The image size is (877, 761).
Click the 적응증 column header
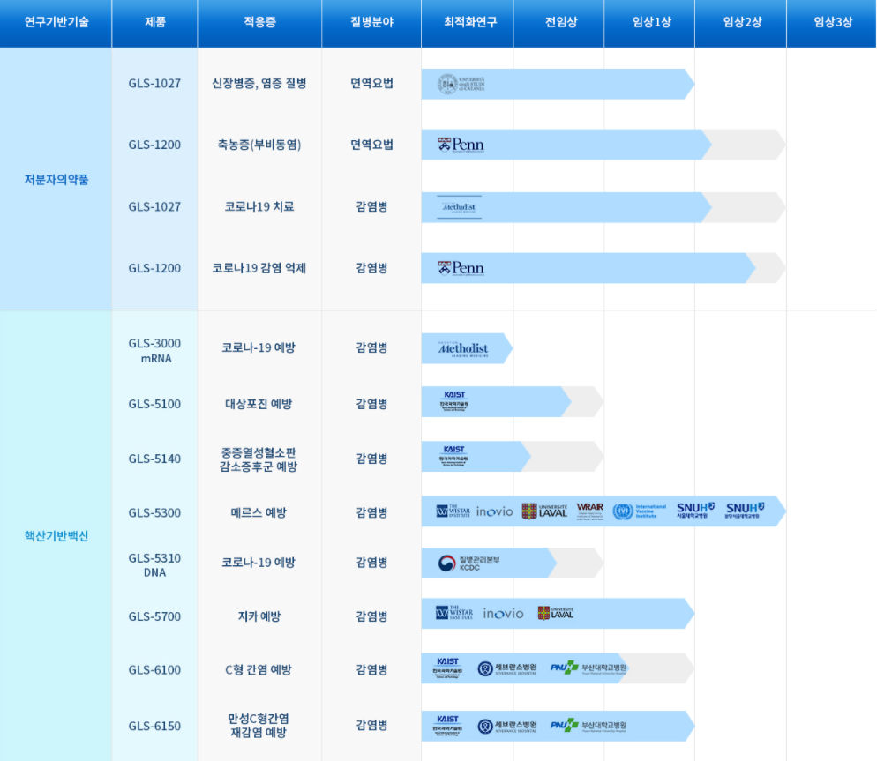point(259,22)
